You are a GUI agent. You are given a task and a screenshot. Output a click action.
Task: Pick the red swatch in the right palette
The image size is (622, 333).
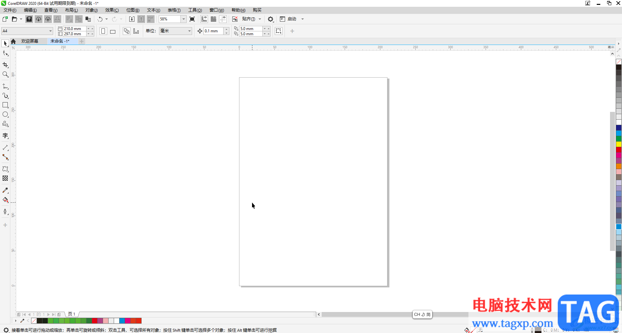pyautogui.click(x=619, y=150)
